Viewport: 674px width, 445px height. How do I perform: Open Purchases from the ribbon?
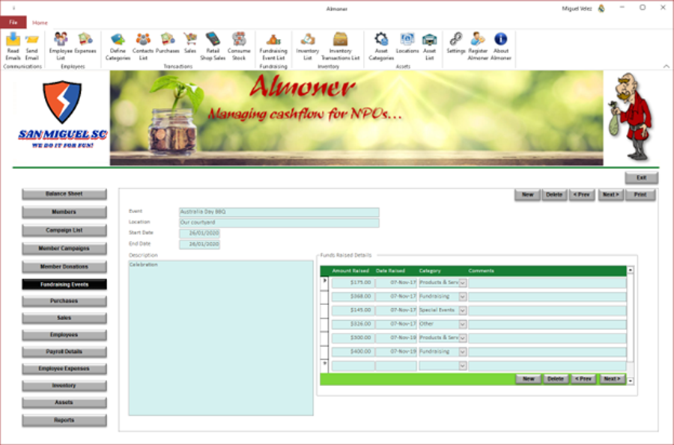[x=167, y=43]
